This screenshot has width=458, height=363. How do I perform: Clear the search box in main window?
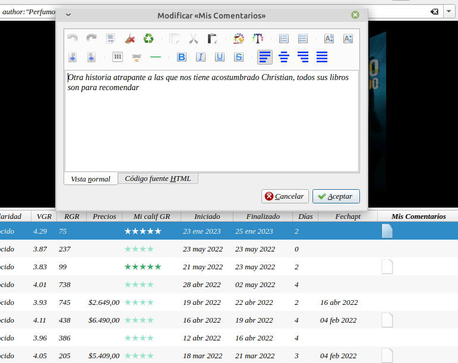pyautogui.click(x=434, y=12)
